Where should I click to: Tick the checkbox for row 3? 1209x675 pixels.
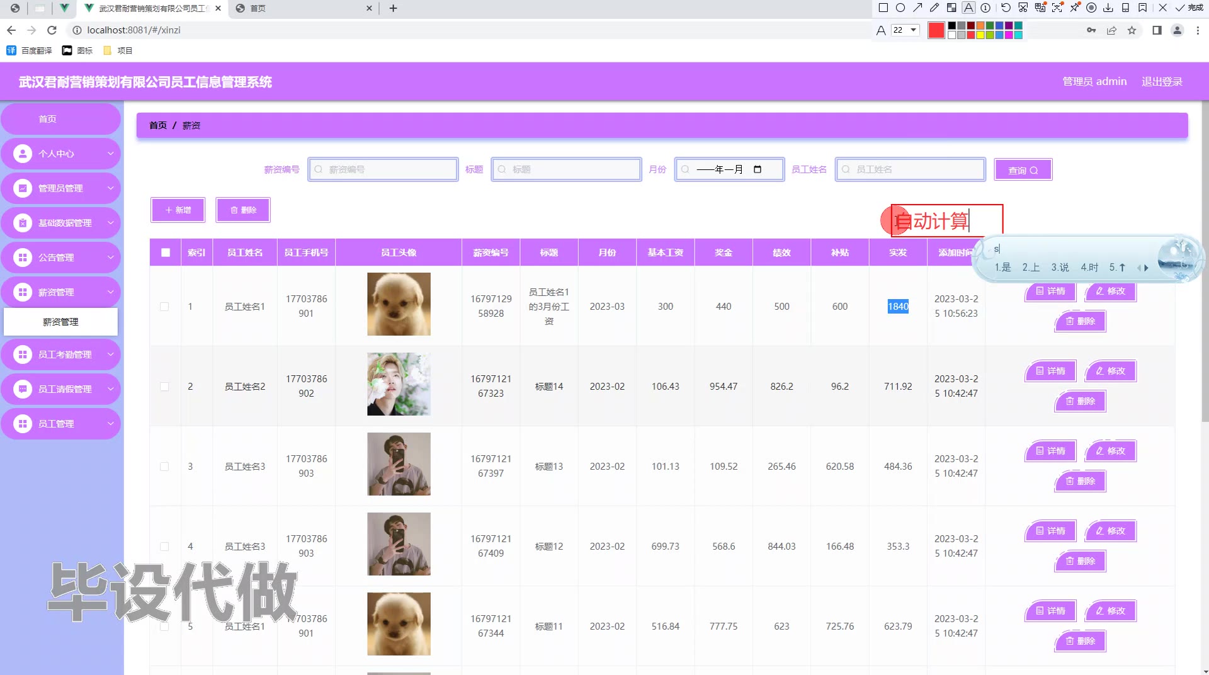pos(164,467)
